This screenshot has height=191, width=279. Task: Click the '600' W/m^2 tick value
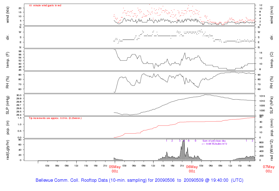click(261, 147)
